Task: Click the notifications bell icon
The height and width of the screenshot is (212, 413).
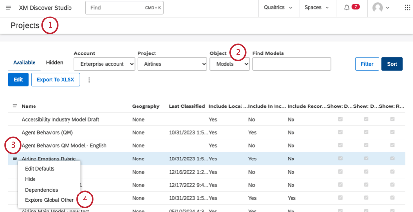Action: click(346, 8)
